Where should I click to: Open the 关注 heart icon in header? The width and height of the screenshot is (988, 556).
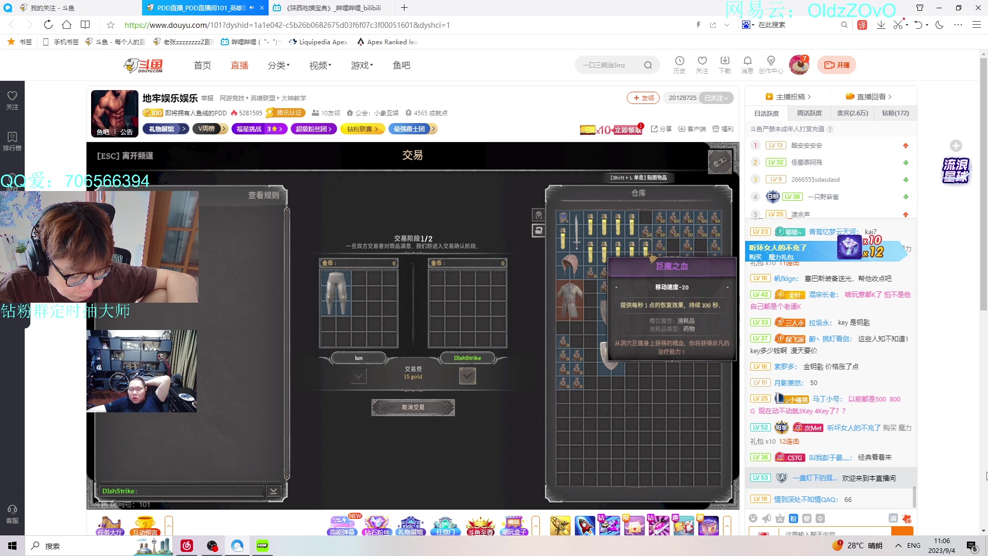pos(702,65)
